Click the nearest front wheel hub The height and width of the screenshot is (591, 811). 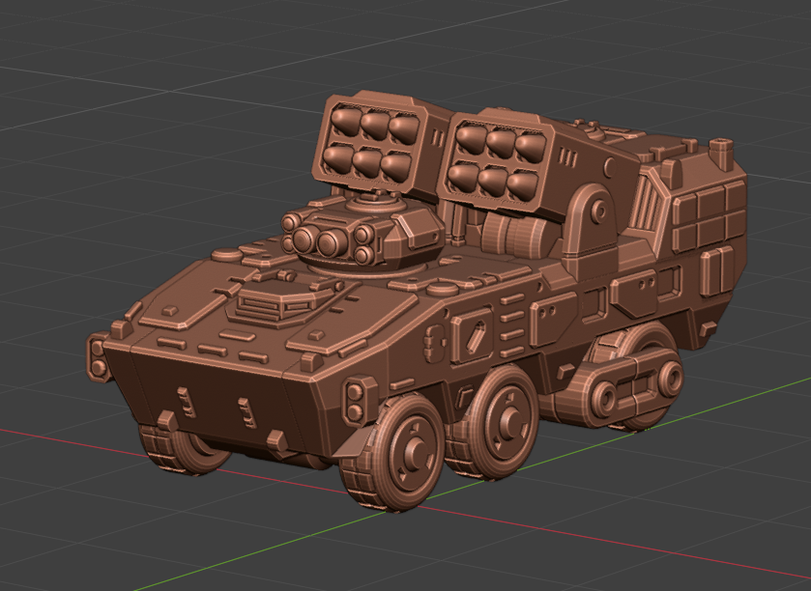[413, 448]
